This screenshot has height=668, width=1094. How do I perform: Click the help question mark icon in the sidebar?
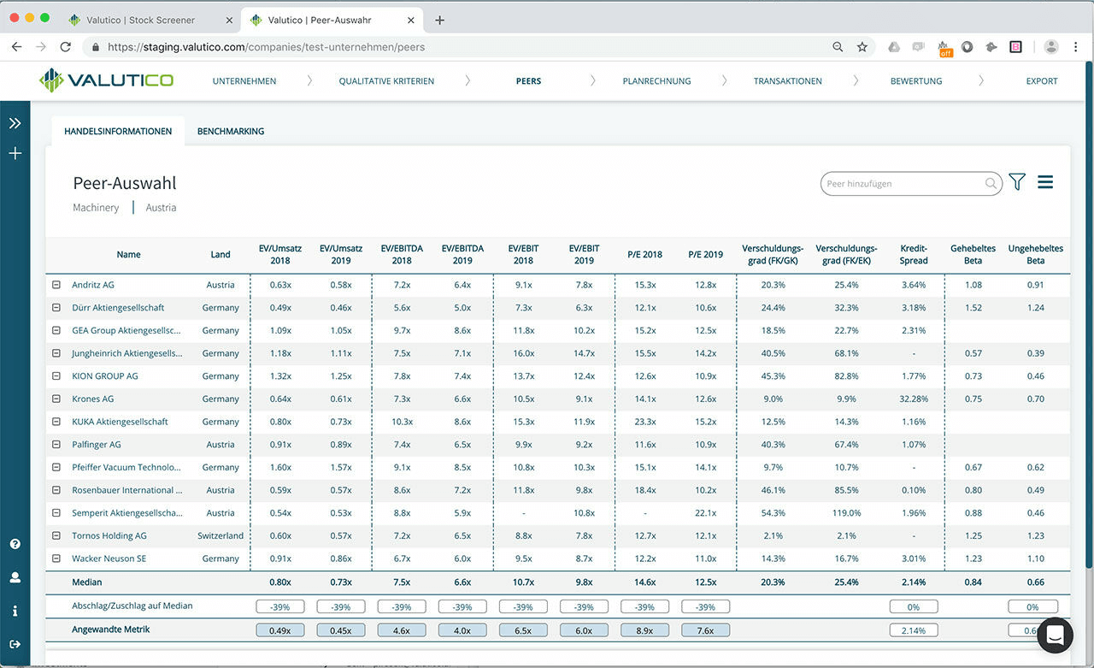point(15,544)
